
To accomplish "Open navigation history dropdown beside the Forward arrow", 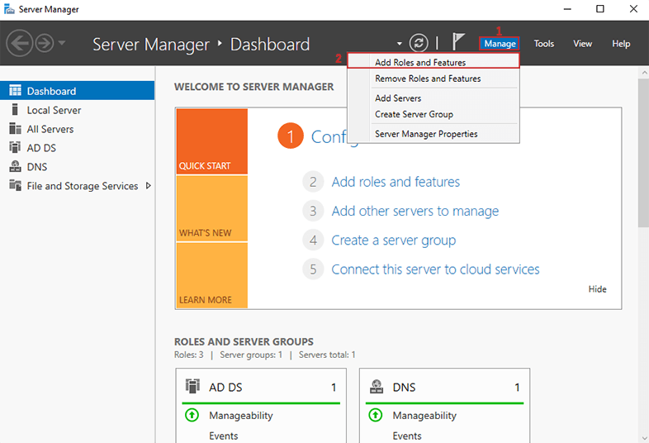I will click(62, 43).
